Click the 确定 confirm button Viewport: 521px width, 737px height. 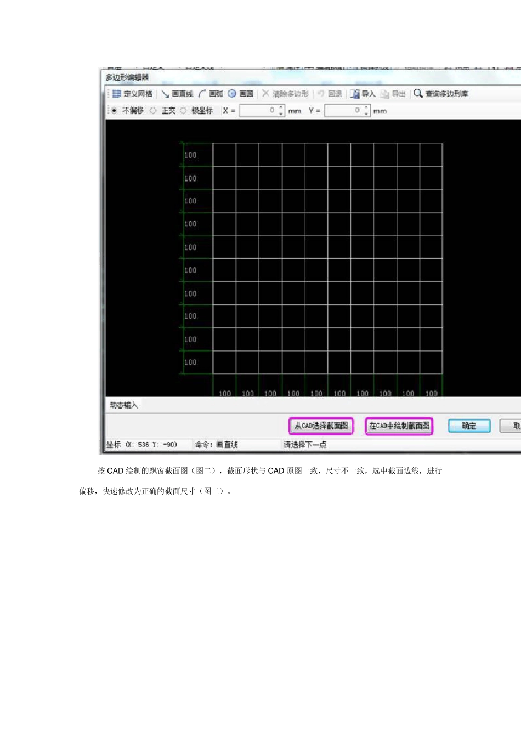(469, 426)
